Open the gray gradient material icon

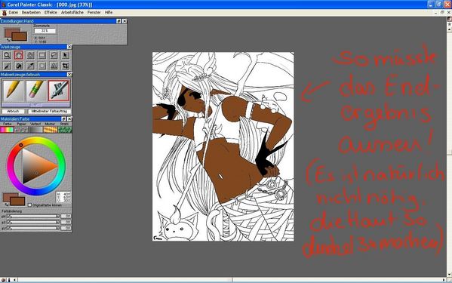pyautogui.click(x=35, y=130)
